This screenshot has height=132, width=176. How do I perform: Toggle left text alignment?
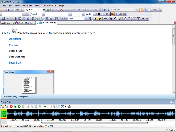pyautogui.click(x=112, y=14)
